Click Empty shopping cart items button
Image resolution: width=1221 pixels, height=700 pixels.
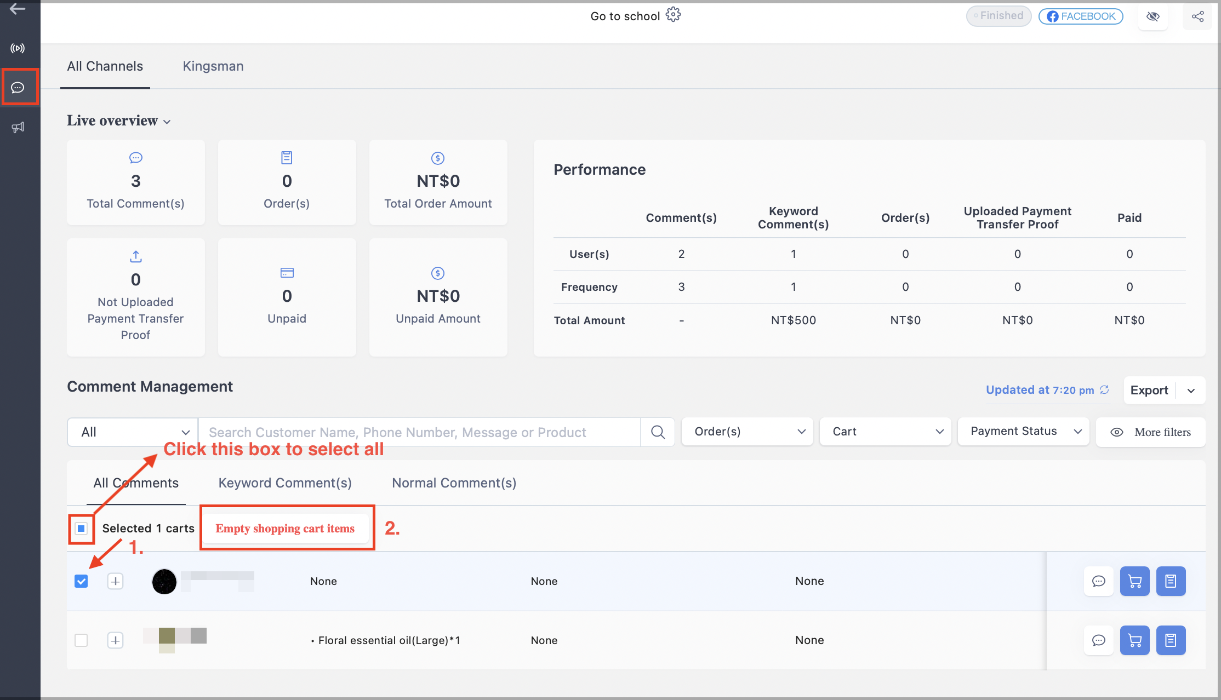(285, 529)
